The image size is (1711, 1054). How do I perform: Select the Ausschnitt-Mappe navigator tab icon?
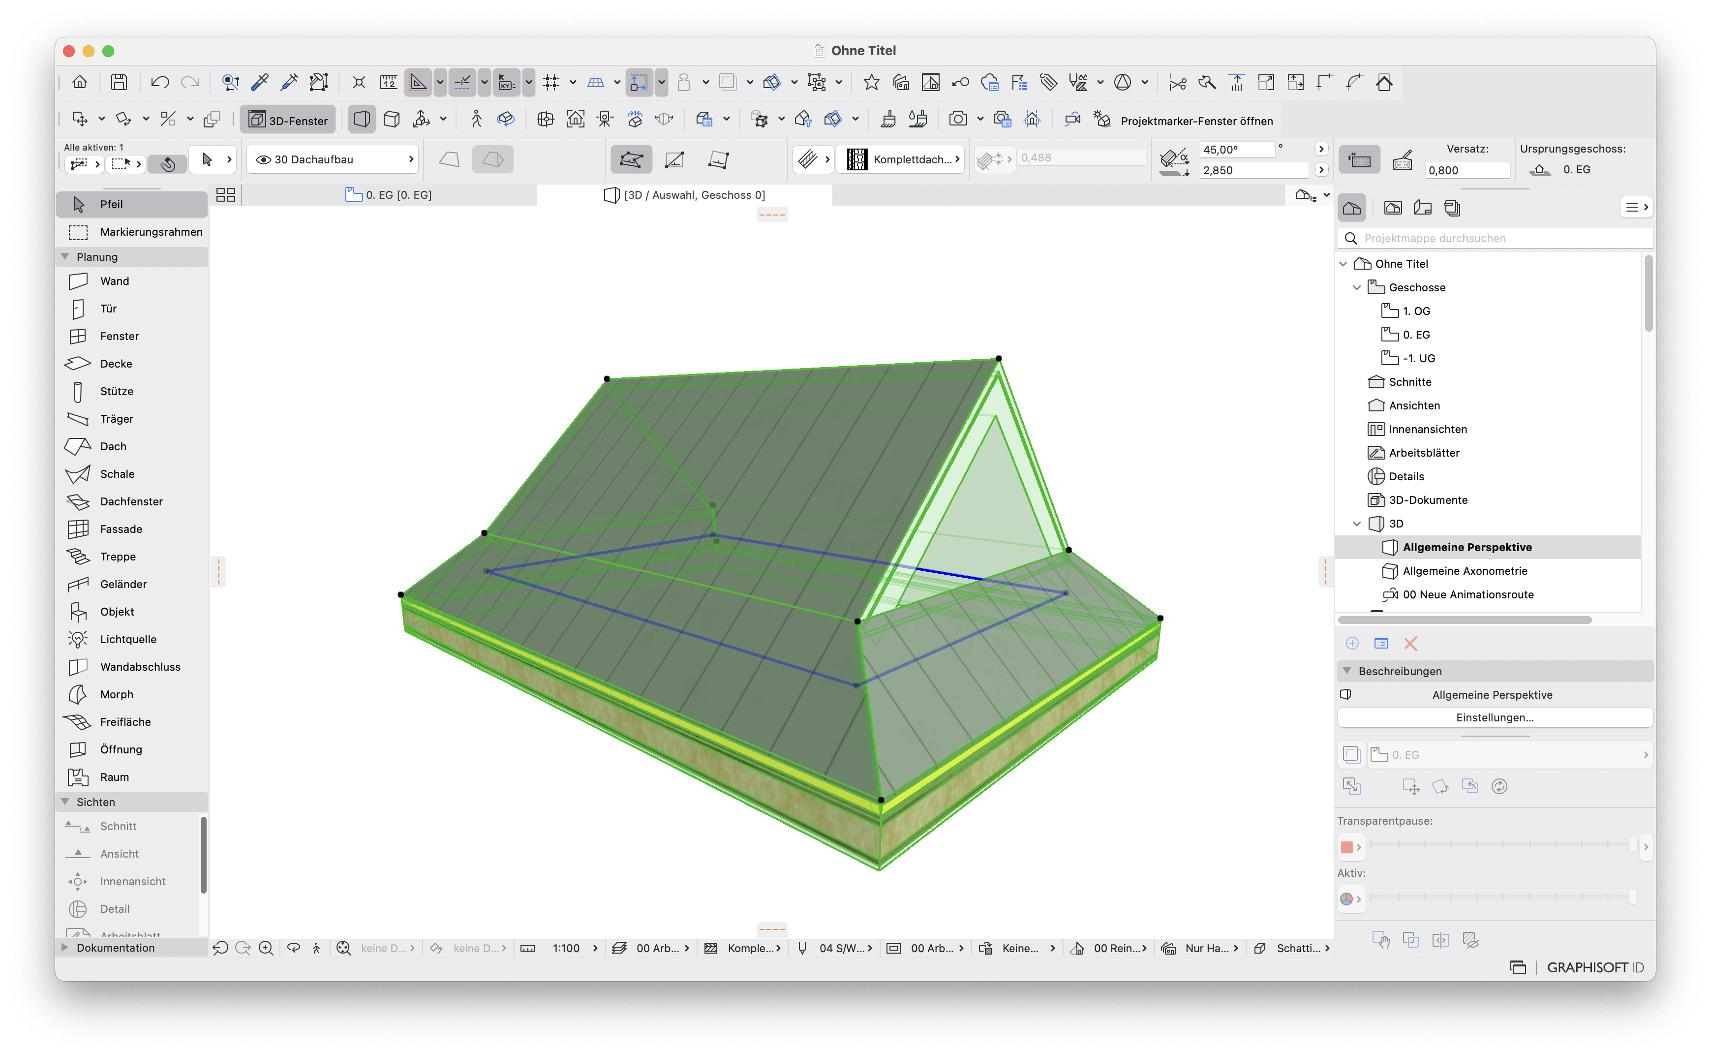pyautogui.click(x=1392, y=207)
